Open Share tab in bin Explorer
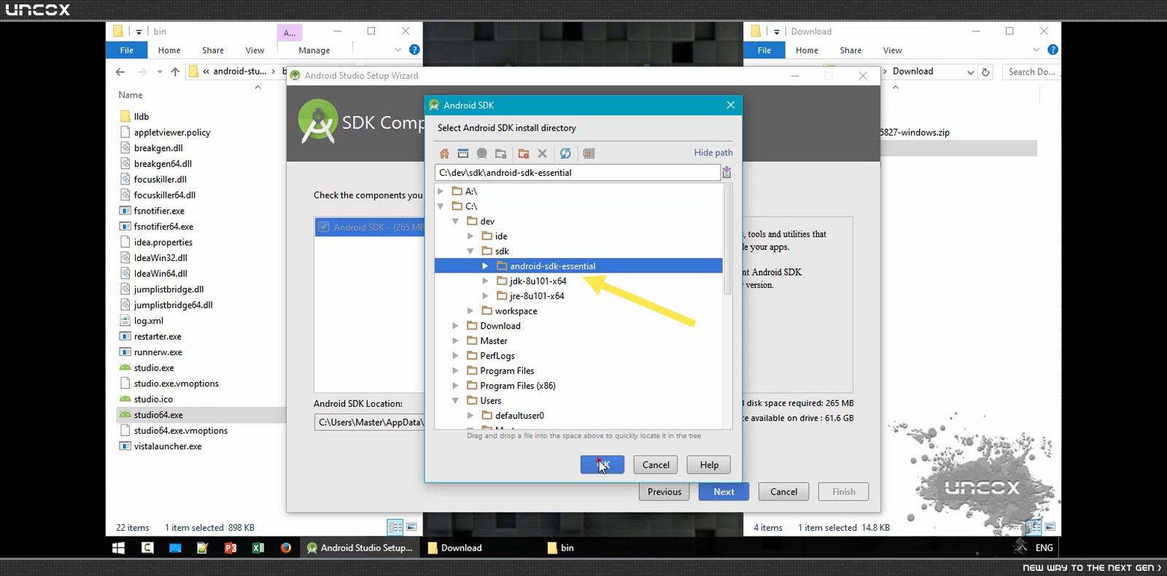The width and height of the screenshot is (1167, 576). (x=213, y=50)
